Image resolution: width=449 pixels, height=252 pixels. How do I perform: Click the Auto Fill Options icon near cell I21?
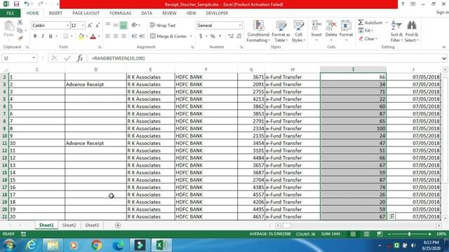391,216
